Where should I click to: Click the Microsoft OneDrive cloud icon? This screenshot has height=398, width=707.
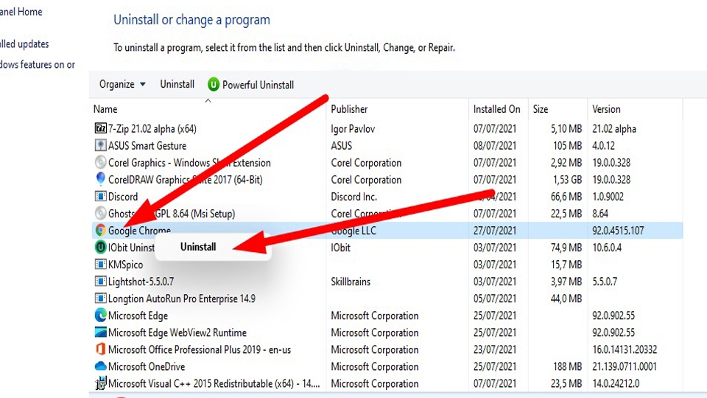coord(100,366)
